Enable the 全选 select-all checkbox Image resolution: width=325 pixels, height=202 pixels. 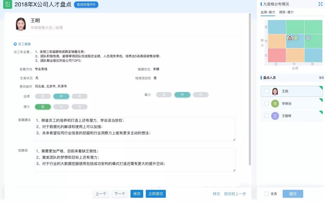(267, 194)
